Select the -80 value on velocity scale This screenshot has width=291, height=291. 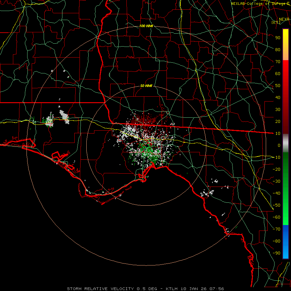click(276, 241)
